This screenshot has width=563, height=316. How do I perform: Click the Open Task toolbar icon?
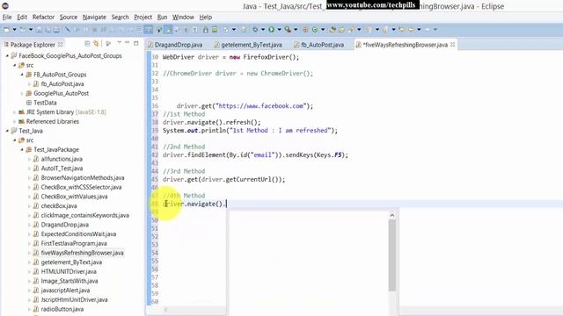coord(341,30)
